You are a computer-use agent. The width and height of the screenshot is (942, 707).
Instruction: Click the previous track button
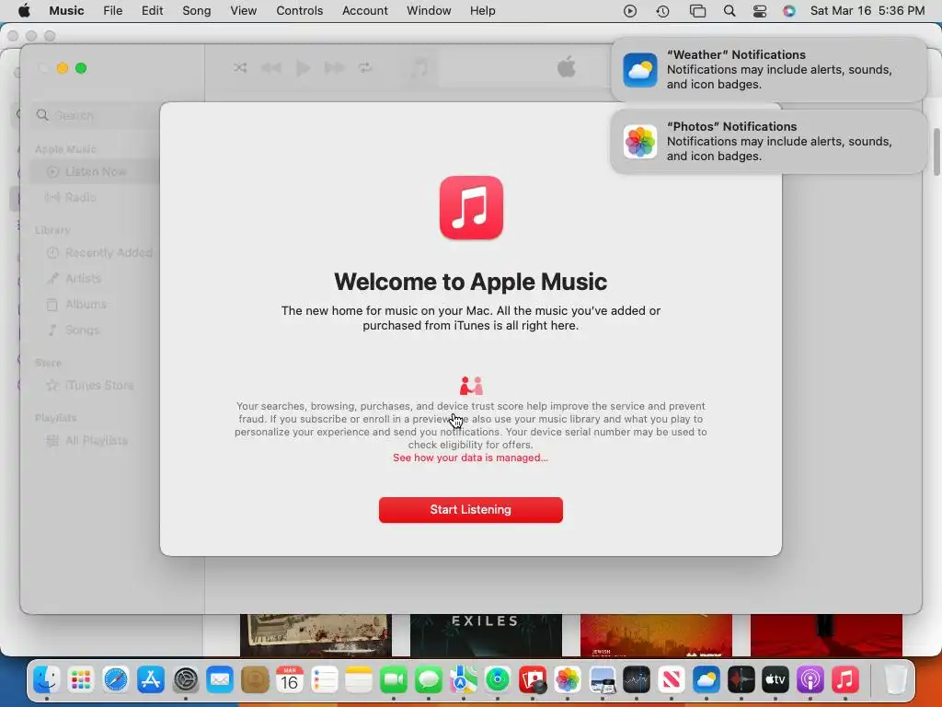click(271, 68)
